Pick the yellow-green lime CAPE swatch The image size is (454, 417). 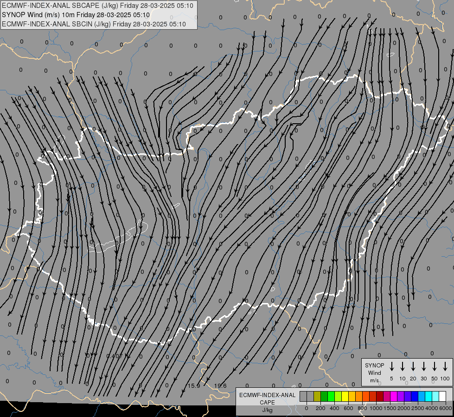(x=338, y=396)
